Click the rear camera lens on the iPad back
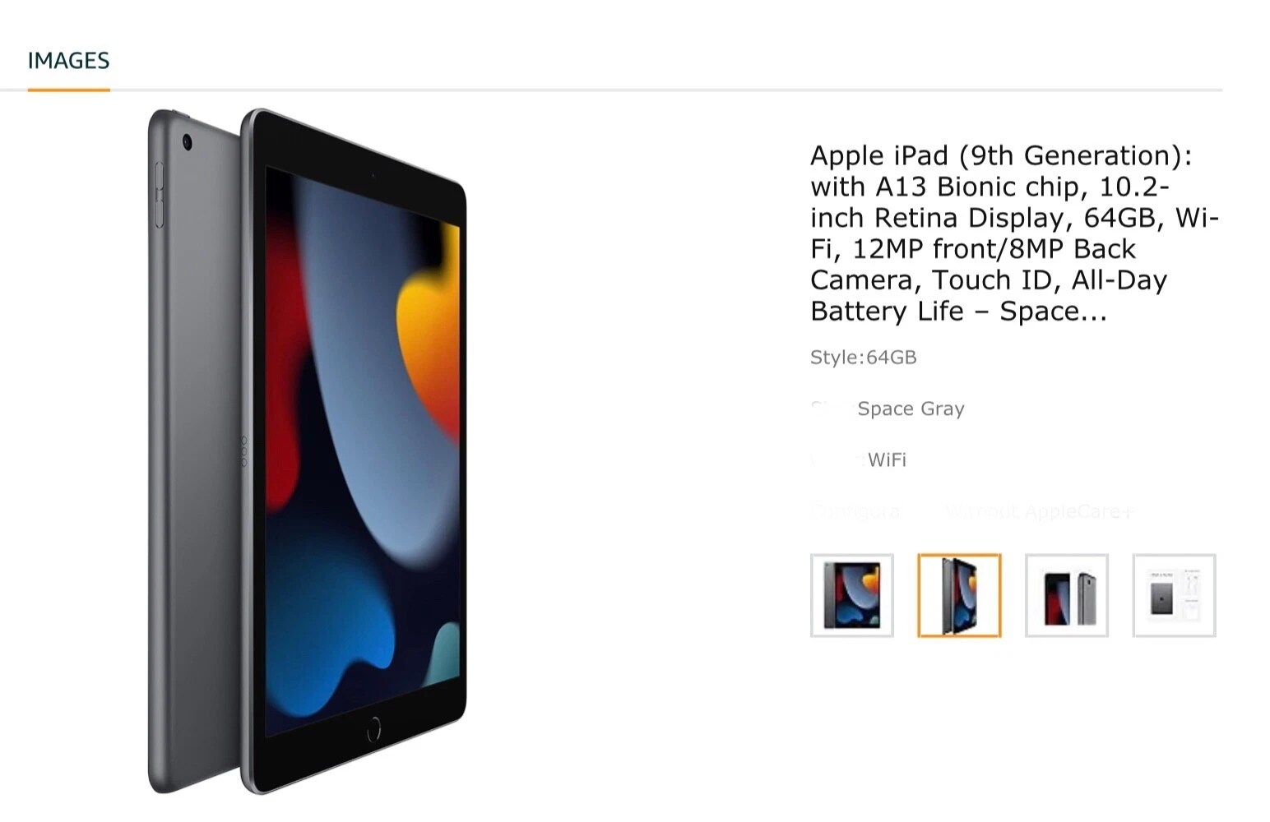This screenshot has height=822, width=1270. [188, 142]
